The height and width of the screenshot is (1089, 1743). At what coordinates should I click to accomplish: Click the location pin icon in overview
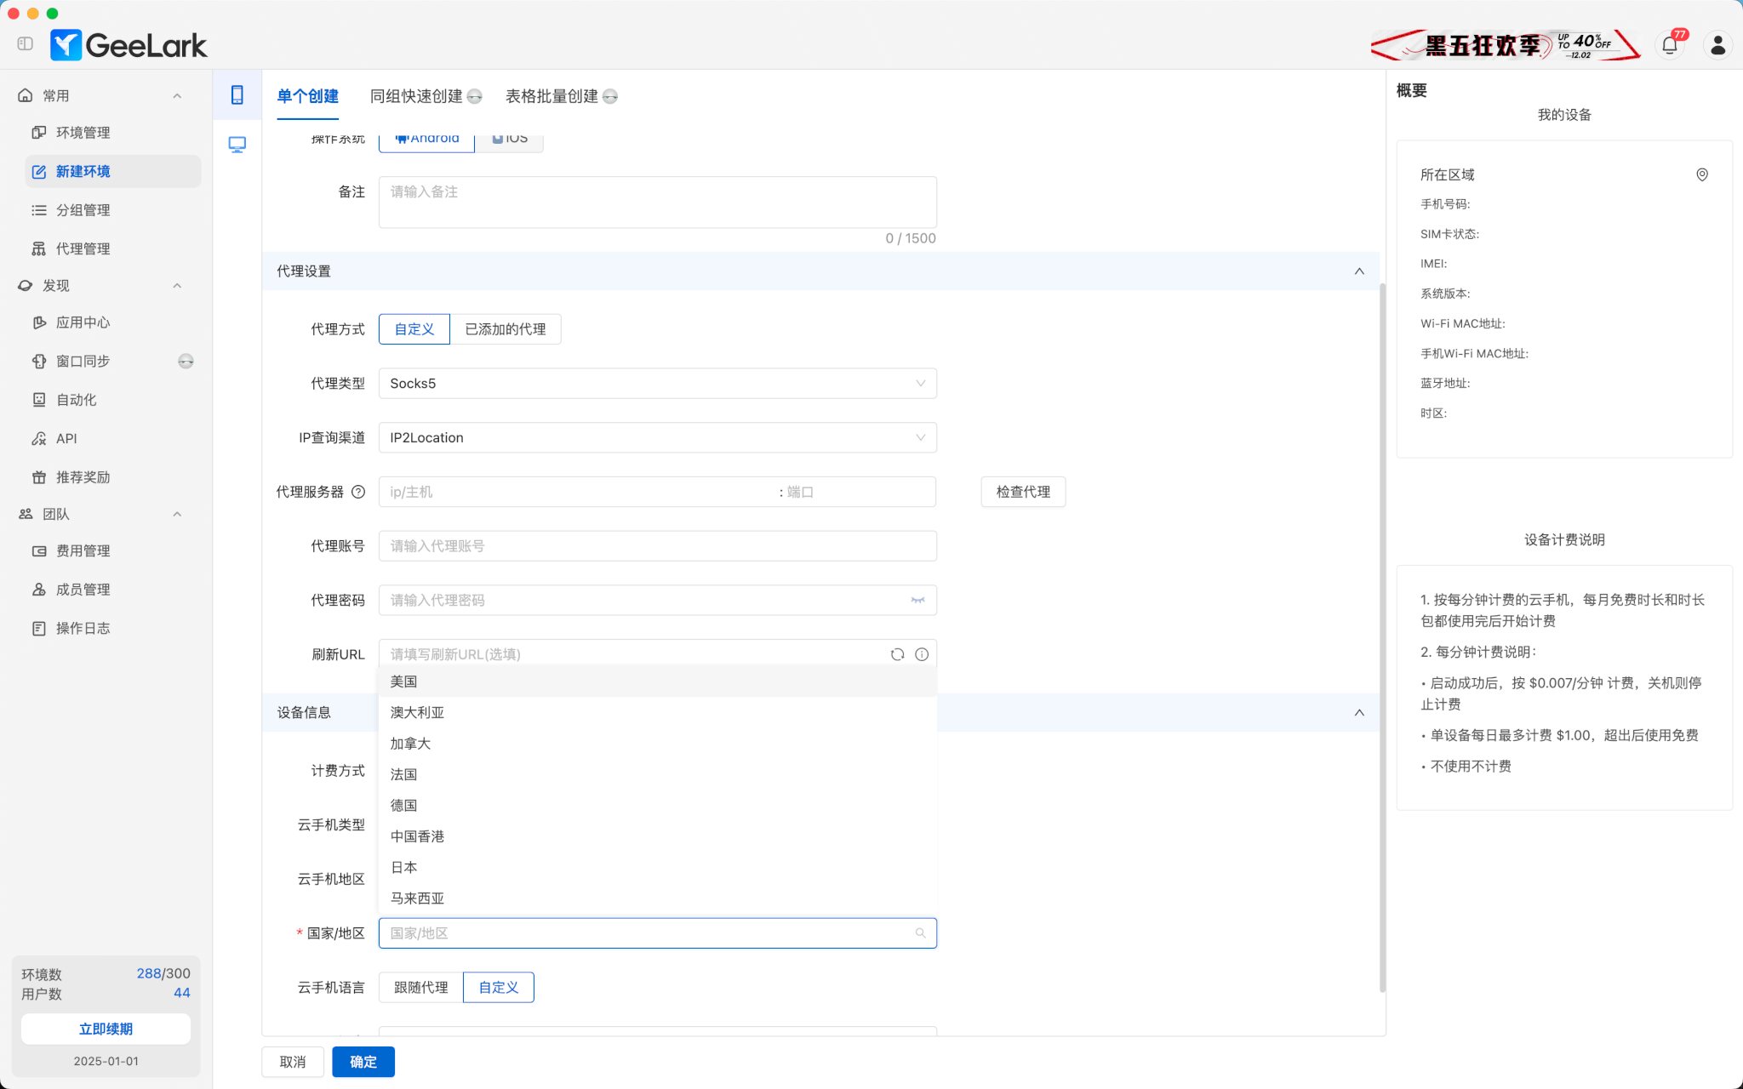[x=1702, y=174]
